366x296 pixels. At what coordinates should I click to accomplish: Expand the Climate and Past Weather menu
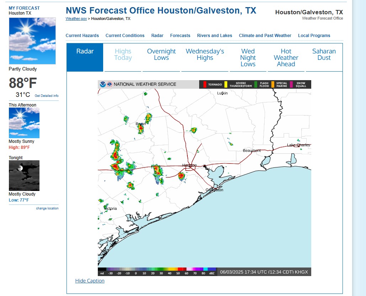tap(265, 36)
